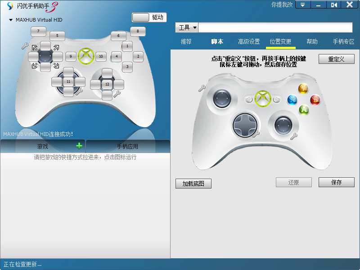360x270 pixels.
Task: Click the green A button on right gamepad
Action: coord(304,110)
